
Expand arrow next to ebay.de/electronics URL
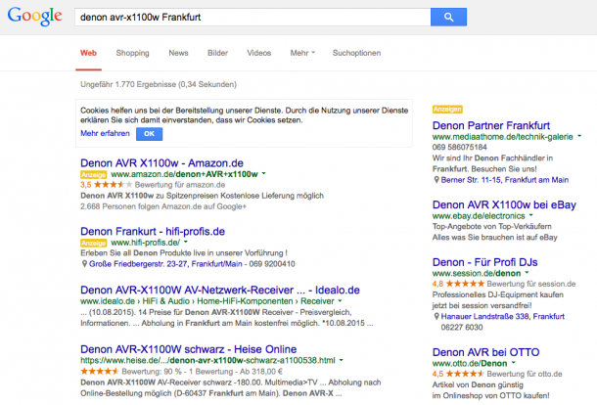(531, 215)
